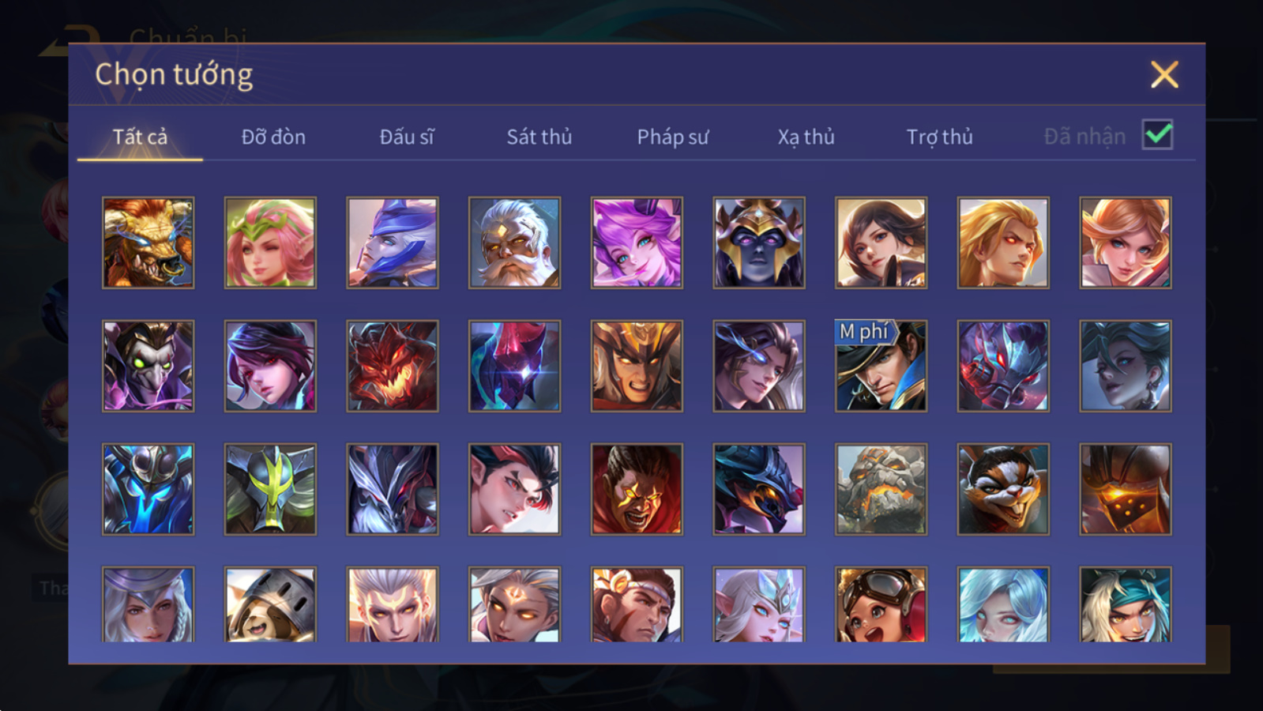Choose the goggles-wearing kid hero
The width and height of the screenshot is (1263, 711).
[x=881, y=604]
